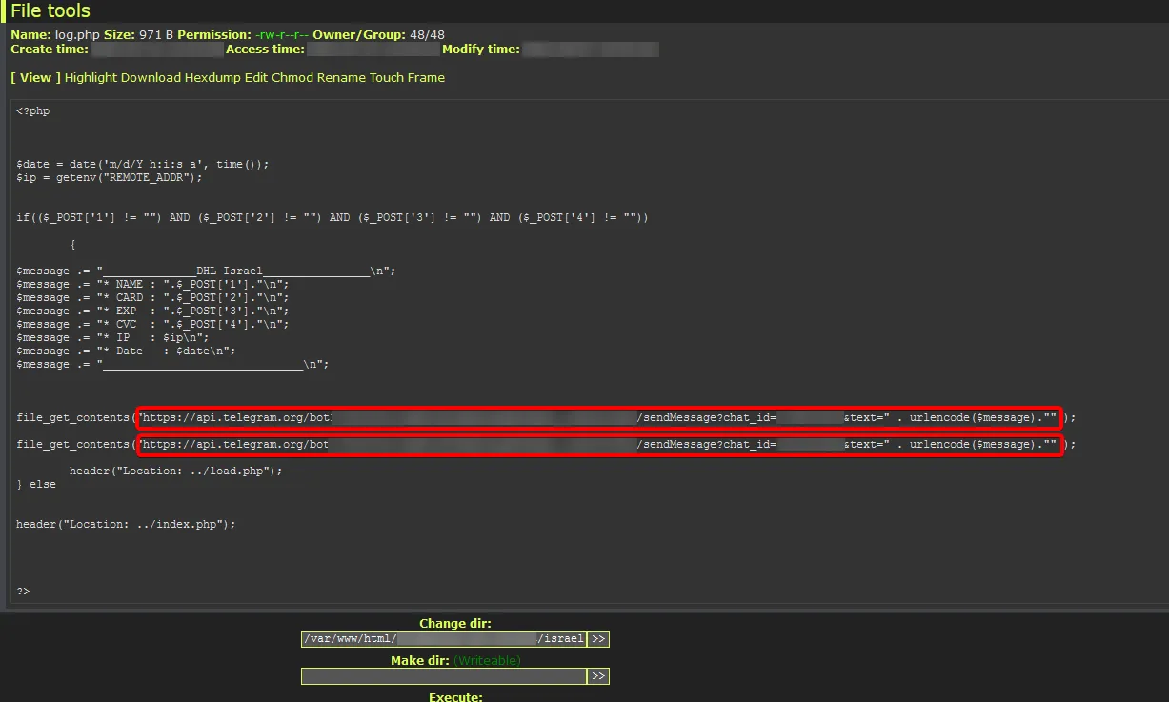1169x702 pixels.
Task: Select the file name log.php
Action: pos(77,35)
